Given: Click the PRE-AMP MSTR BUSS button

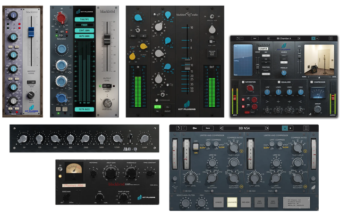Looking at the screenshot, I should [212, 53].
